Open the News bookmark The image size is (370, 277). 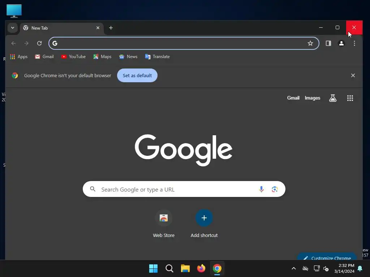click(128, 57)
